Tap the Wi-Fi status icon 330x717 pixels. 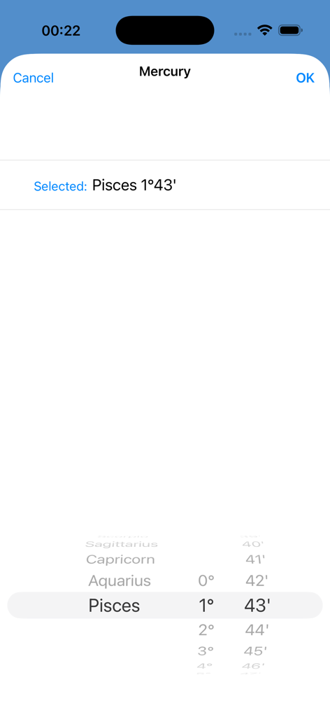tap(264, 30)
